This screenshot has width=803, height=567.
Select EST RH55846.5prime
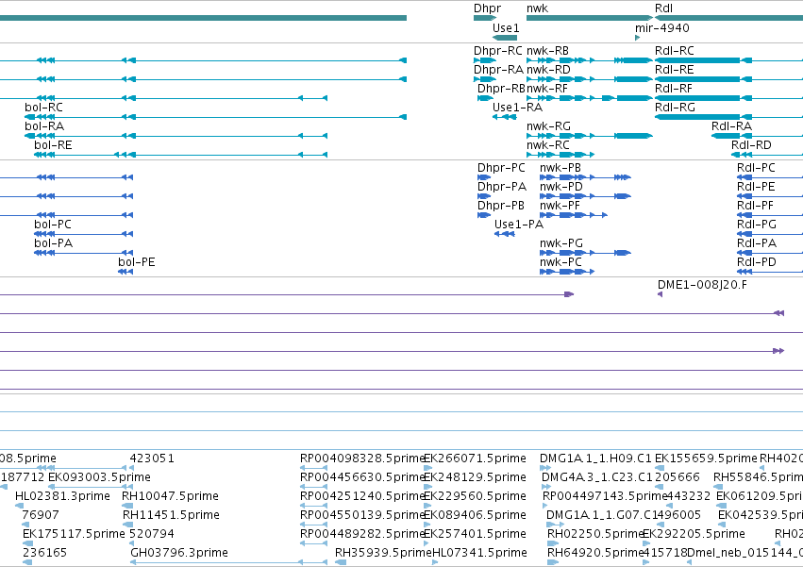coord(758,477)
